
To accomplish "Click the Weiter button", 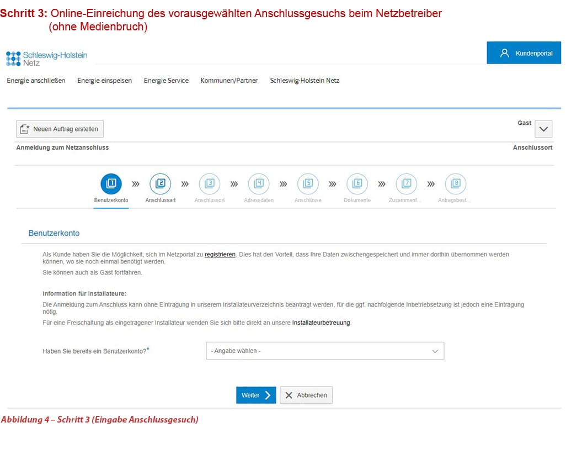I will [x=256, y=395].
